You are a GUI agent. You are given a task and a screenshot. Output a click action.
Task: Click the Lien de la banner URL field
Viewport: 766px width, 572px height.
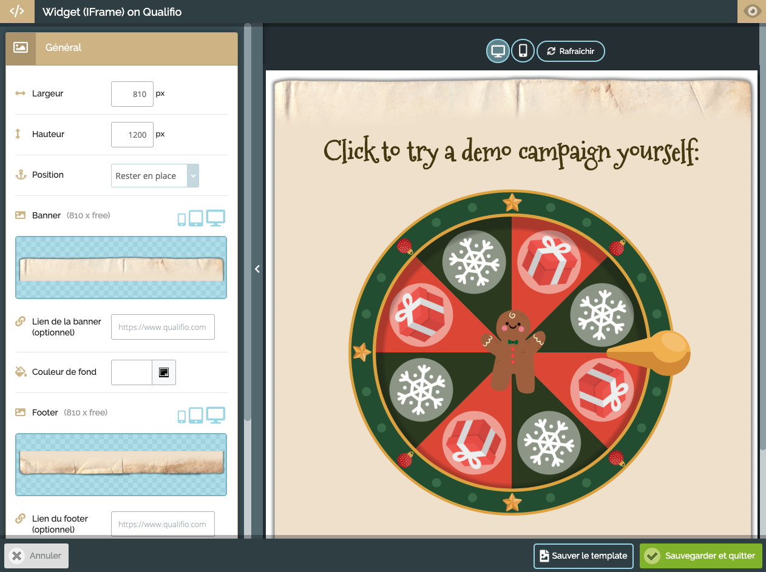163,327
